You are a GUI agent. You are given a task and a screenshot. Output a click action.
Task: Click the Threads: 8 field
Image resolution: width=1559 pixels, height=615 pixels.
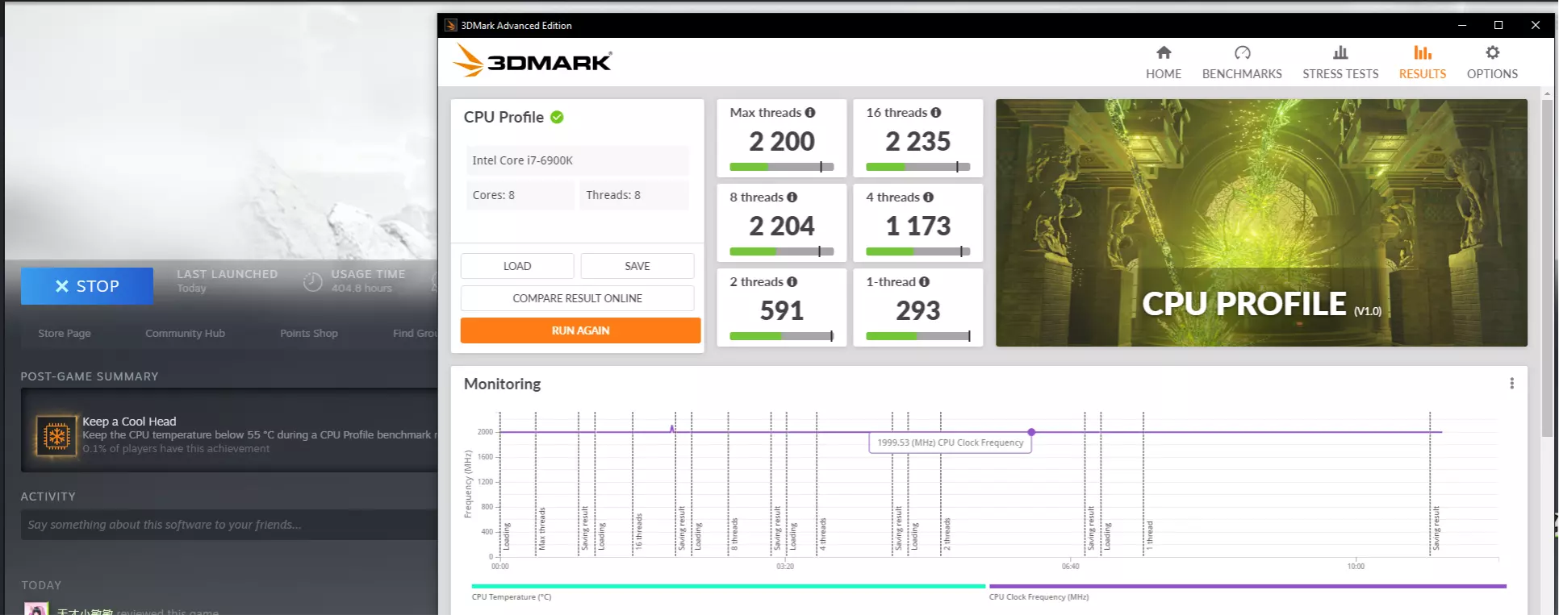click(634, 195)
